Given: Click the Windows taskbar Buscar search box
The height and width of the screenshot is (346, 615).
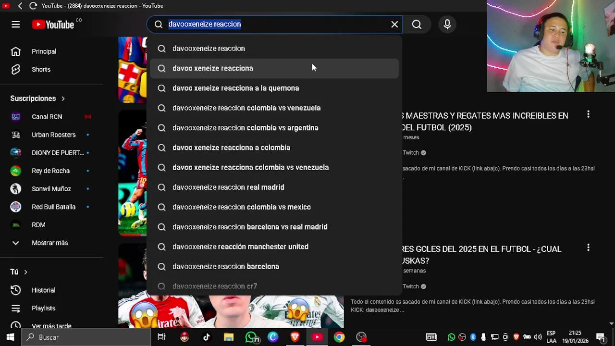Looking at the screenshot, I should click(x=86, y=337).
